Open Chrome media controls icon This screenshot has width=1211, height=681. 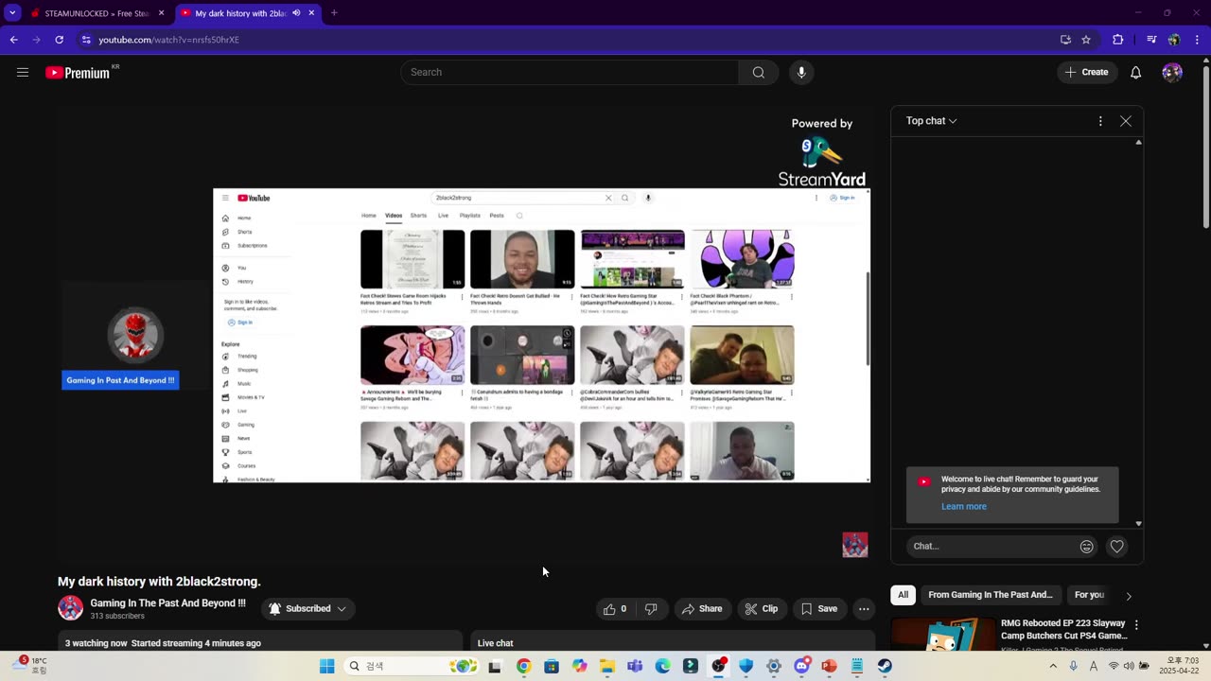[1151, 40]
